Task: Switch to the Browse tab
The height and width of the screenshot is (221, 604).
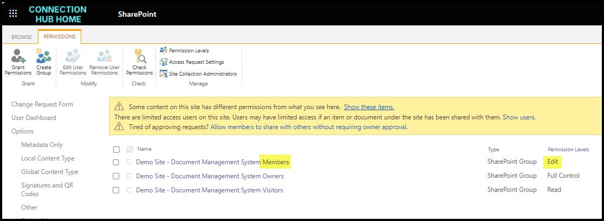Action: coord(22,37)
